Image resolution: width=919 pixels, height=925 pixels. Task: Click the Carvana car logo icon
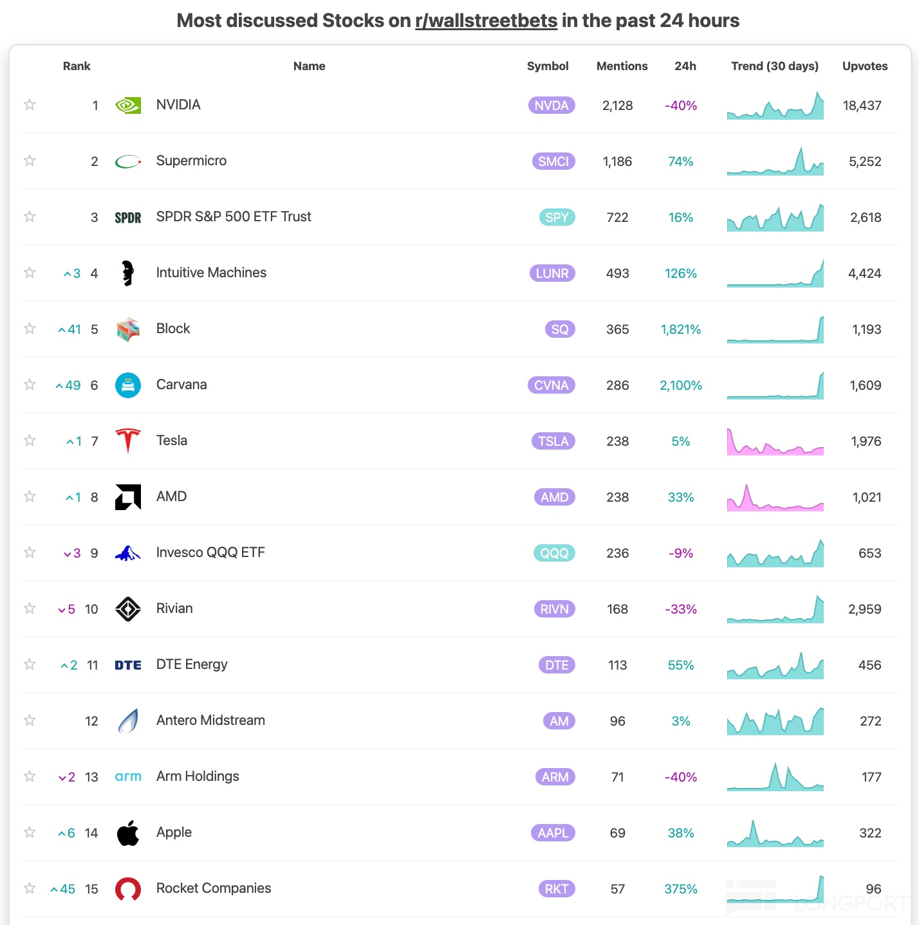pos(127,385)
